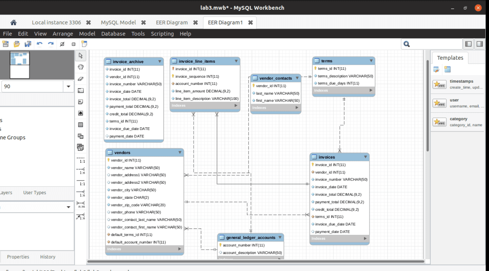Screen dimensions: 489x271
Task: Expand Indexes in the vendors table
Action: coord(179,249)
